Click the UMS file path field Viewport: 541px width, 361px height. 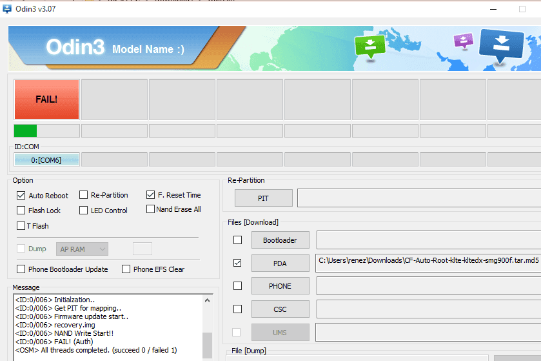click(428, 333)
